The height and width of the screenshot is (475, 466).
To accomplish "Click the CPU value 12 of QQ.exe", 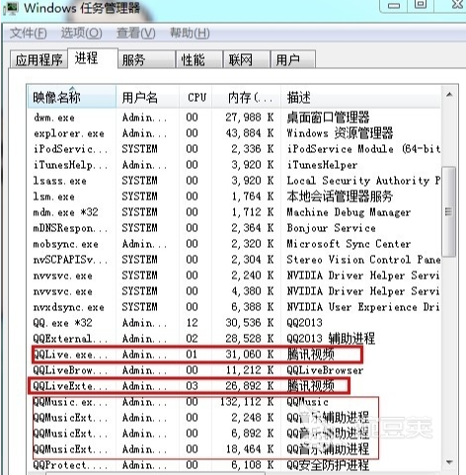I will 192,323.
